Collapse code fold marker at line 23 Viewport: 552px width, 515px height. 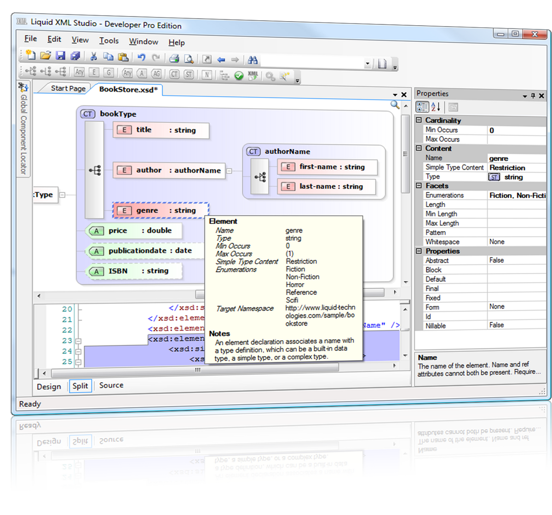click(x=78, y=341)
